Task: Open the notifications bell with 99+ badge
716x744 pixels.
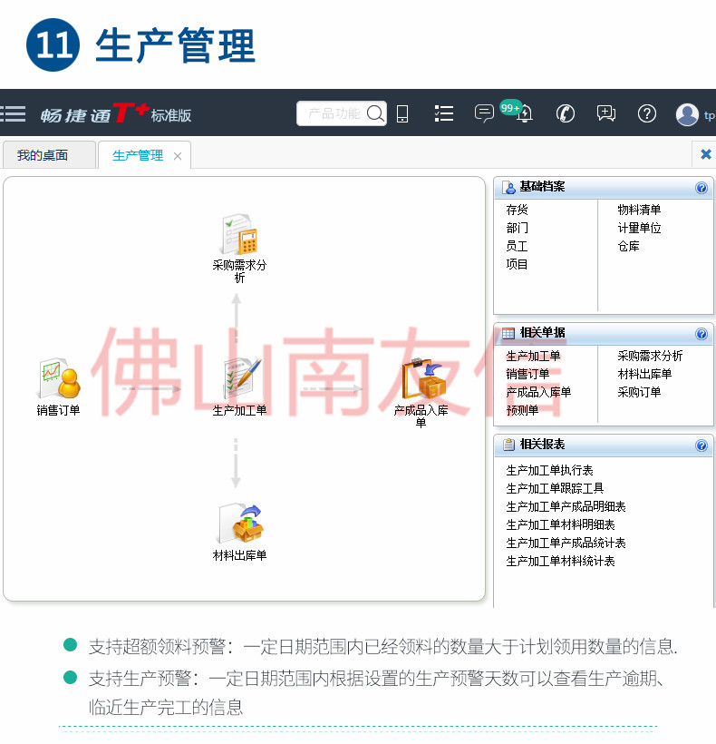Action: click(x=524, y=114)
